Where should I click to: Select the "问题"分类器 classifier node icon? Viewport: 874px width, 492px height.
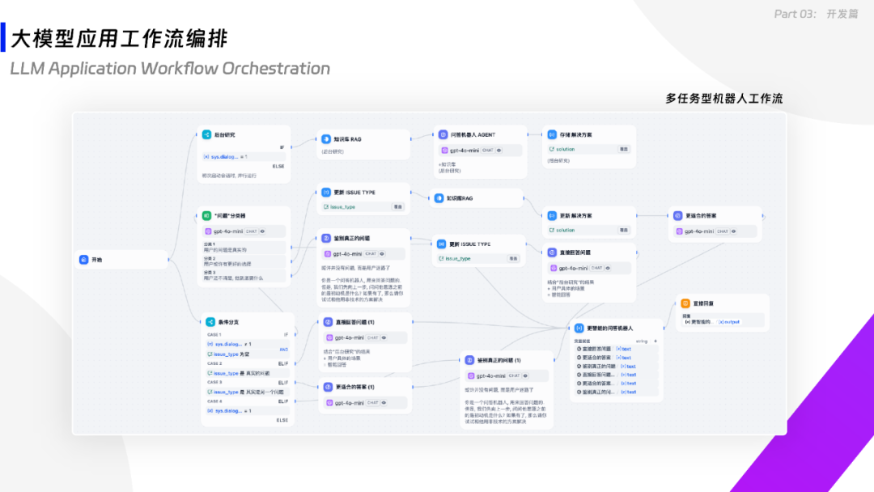click(207, 215)
